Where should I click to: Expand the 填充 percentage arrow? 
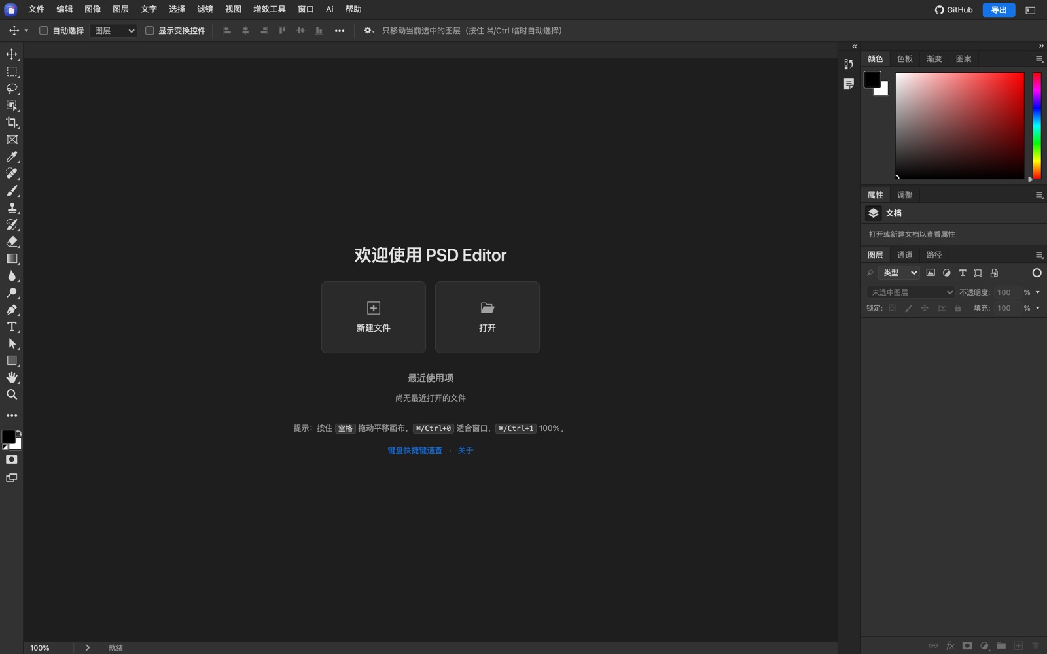click(1038, 308)
